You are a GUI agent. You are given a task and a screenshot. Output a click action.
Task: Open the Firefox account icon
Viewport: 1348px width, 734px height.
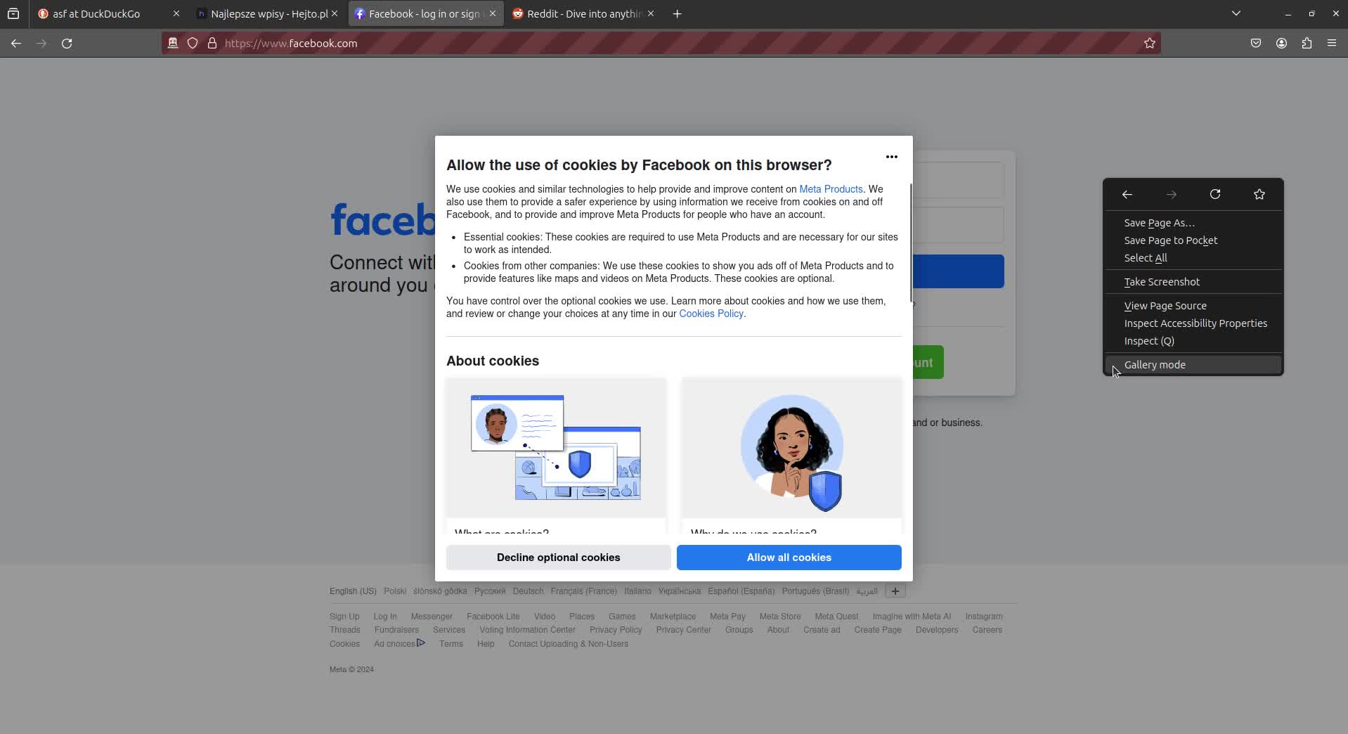pos(1281,44)
